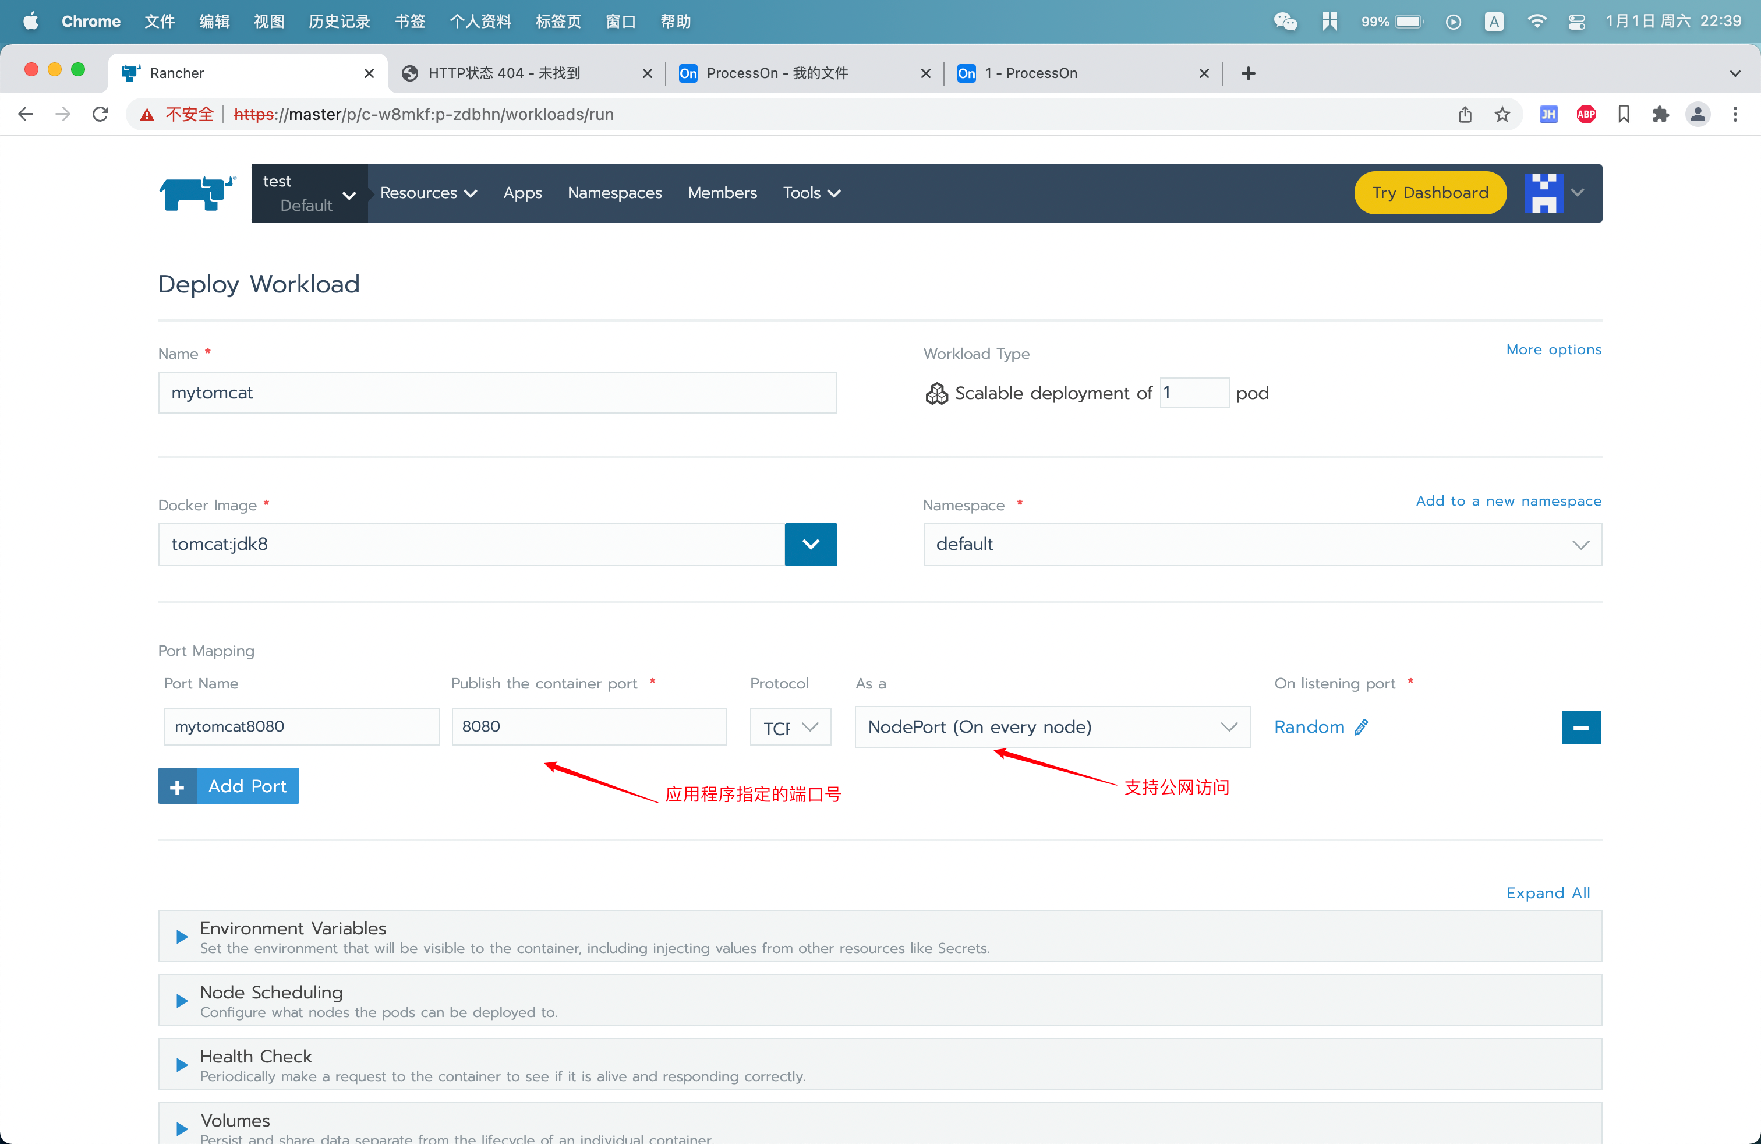Open the Docker Image dropdown arrow
The width and height of the screenshot is (1761, 1144).
click(810, 545)
